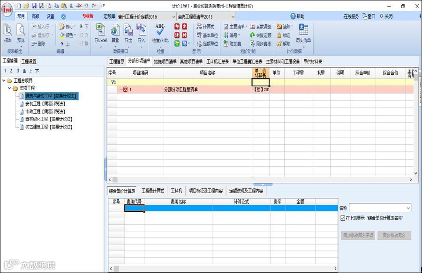Click the 导Excel export icon
The width and height of the screenshot is (422, 273).
click(x=101, y=33)
